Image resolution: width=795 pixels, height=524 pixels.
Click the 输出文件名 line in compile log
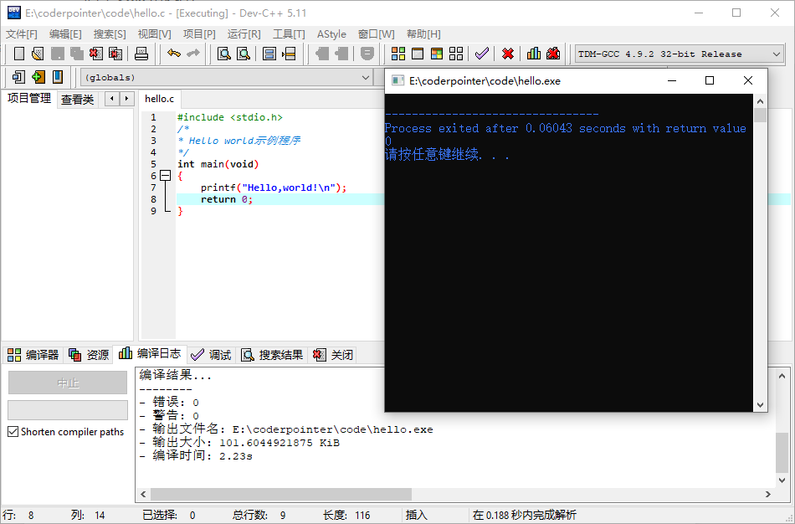tap(286, 429)
